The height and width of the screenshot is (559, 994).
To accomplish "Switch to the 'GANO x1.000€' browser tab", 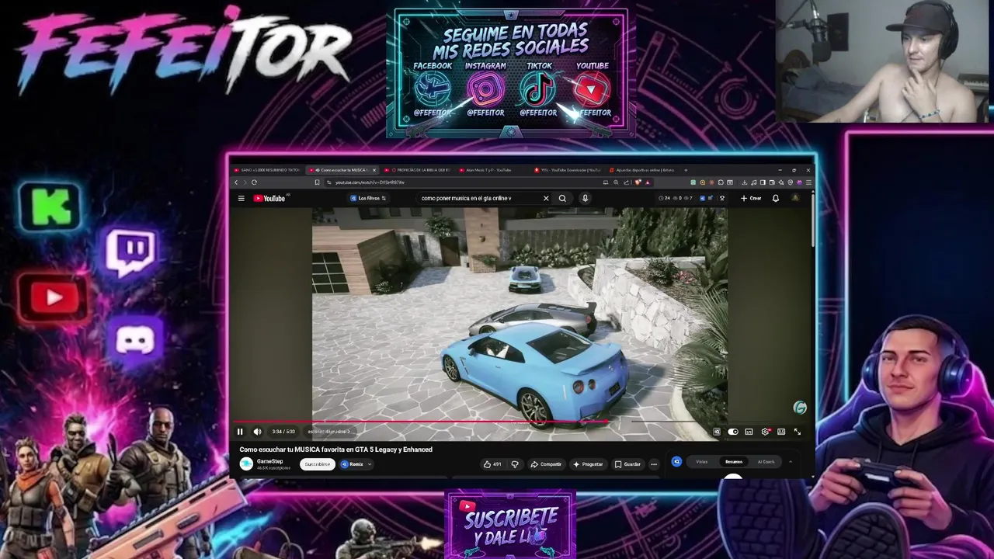I will click(267, 170).
